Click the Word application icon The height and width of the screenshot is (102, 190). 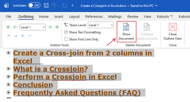coord(6,5)
